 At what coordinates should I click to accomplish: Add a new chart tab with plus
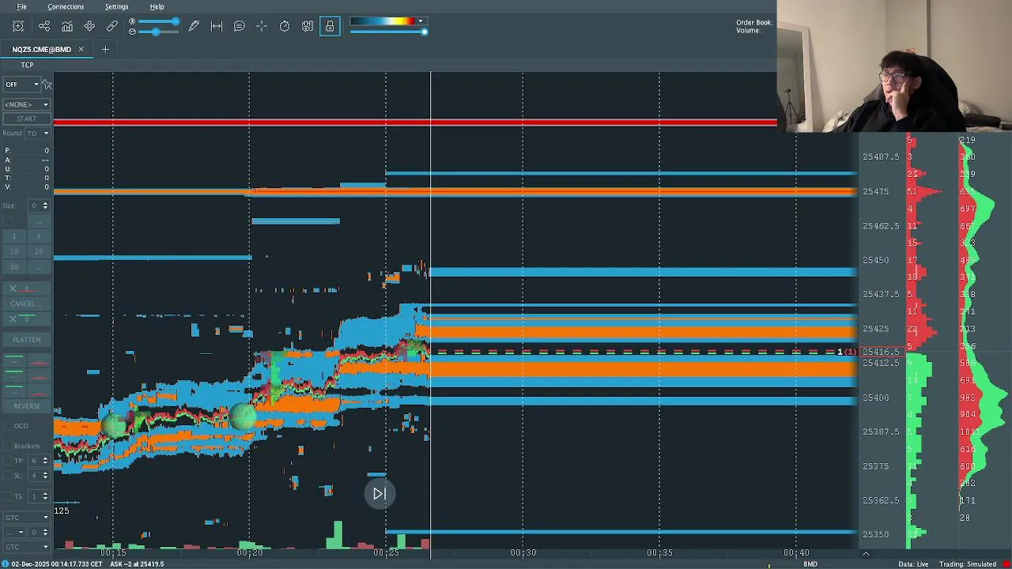(x=105, y=49)
